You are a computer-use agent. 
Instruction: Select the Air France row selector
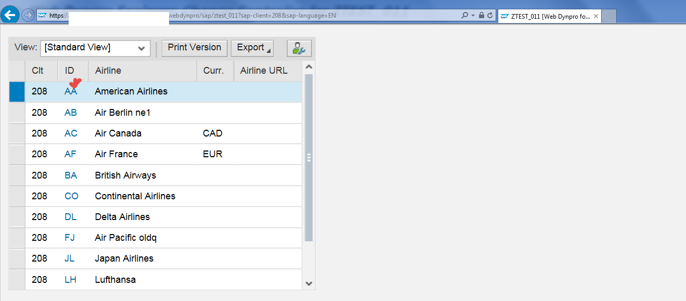pyautogui.click(x=17, y=154)
